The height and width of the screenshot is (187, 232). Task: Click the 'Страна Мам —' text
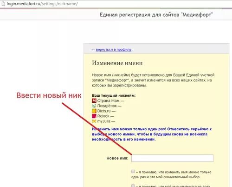click(x=111, y=100)
